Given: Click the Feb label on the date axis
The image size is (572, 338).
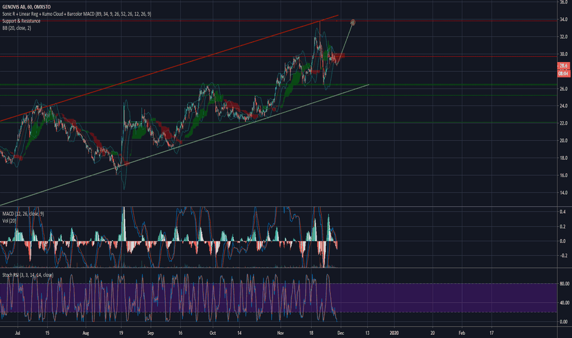Looking at the screenshot, I should 462,333.
